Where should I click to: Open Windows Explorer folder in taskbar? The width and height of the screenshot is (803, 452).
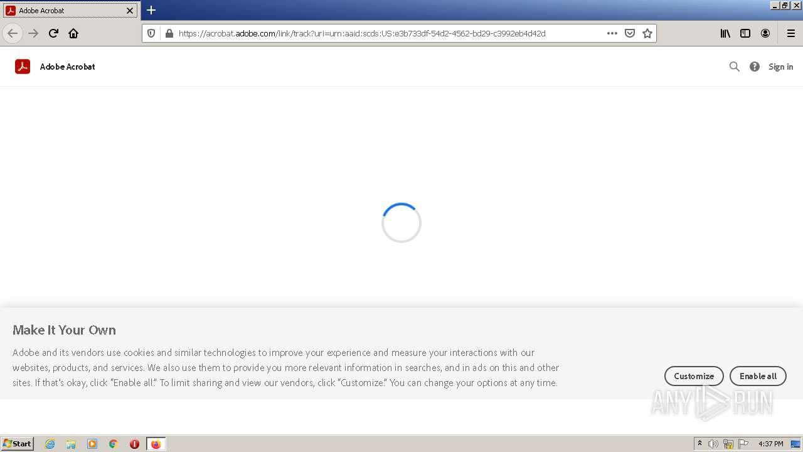click(x=71, y=444)
